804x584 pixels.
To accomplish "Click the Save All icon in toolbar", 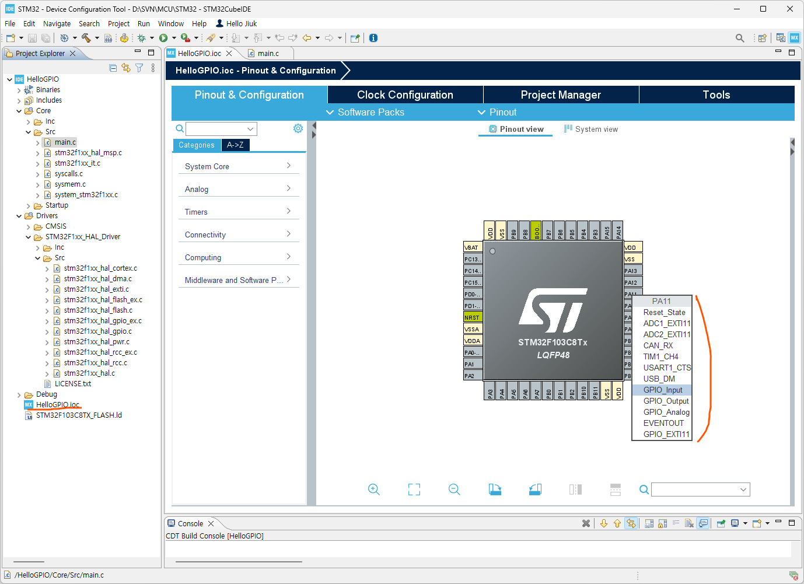I will [46, 38].
